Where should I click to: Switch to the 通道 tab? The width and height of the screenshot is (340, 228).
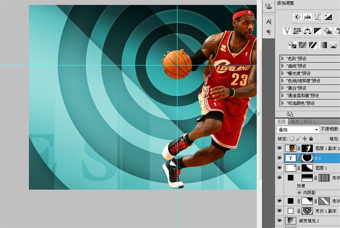click(x=295, y=122)
